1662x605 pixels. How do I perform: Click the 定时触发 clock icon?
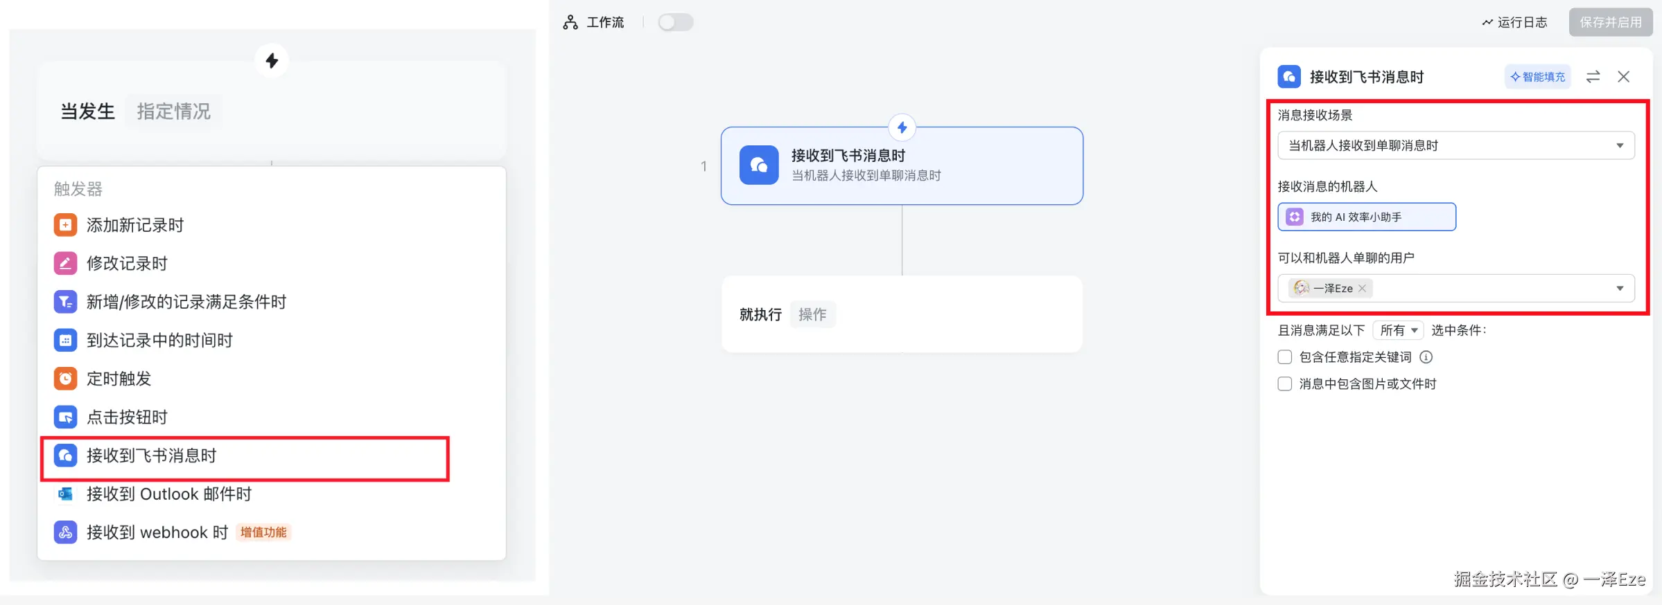click(65, 379)
